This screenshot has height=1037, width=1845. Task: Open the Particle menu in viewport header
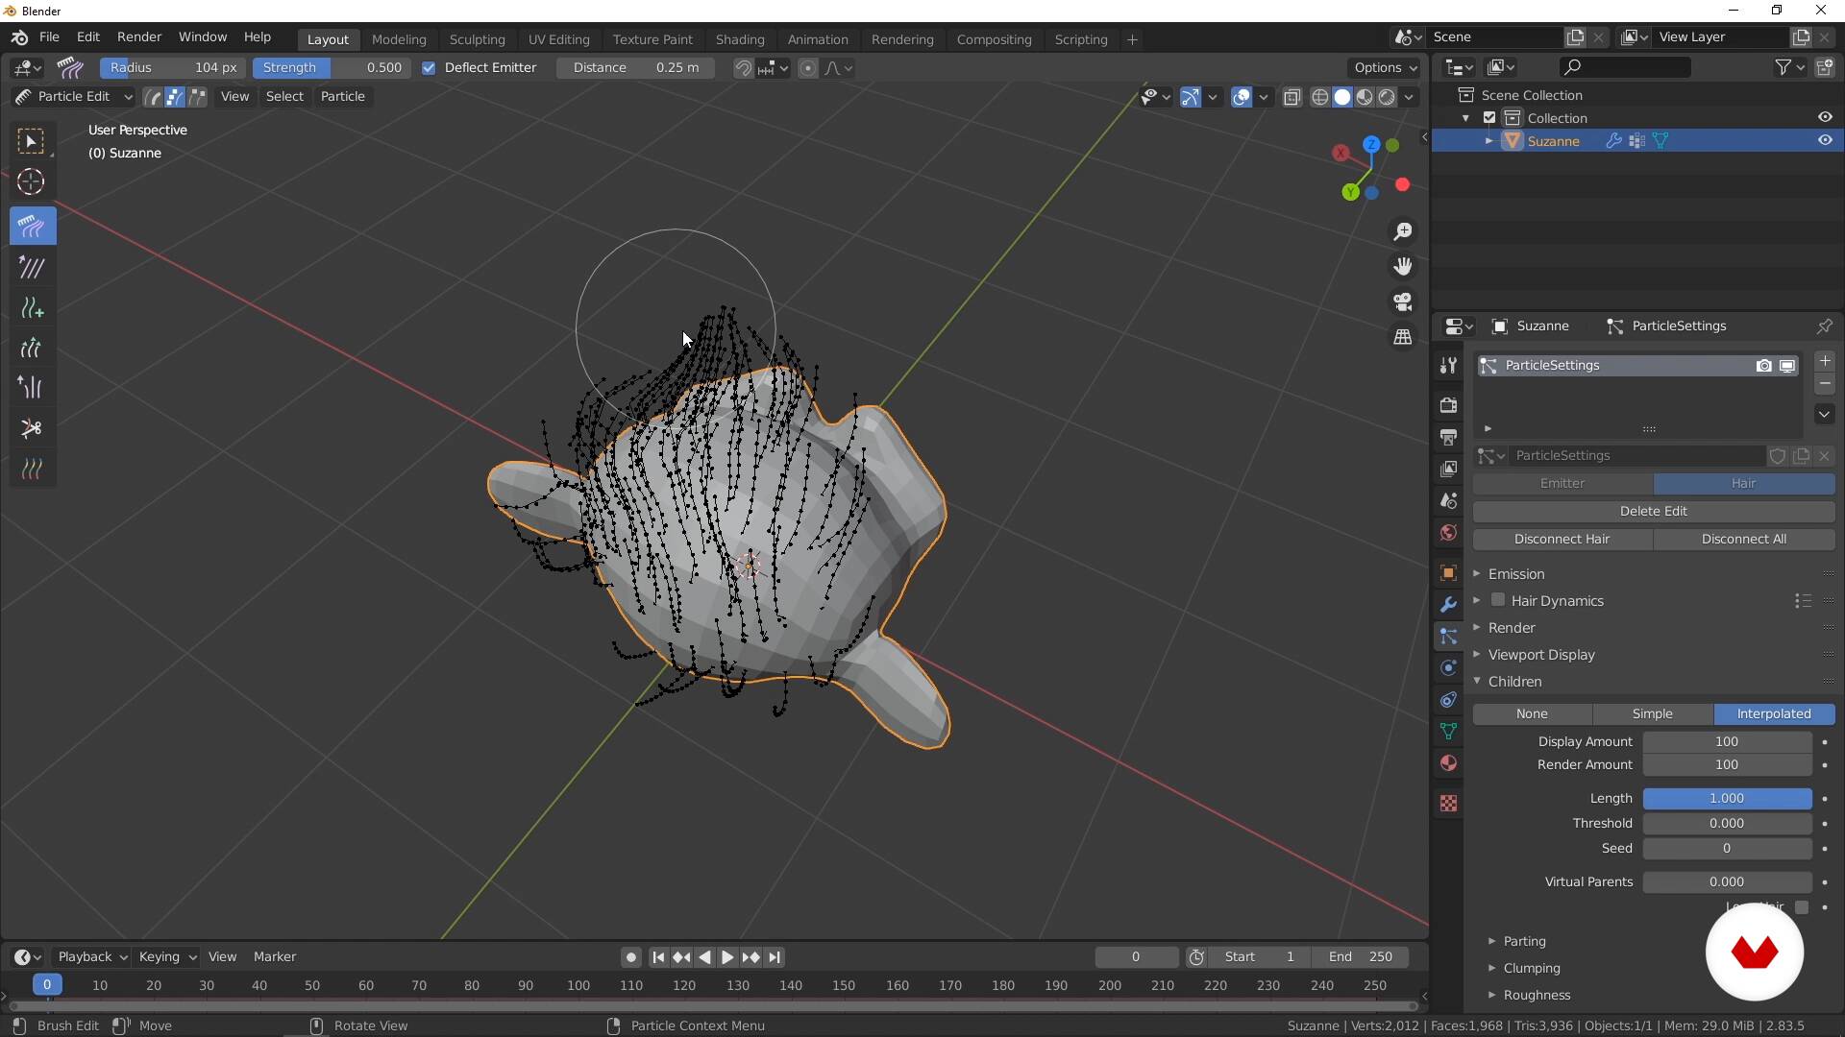point(342,96)
